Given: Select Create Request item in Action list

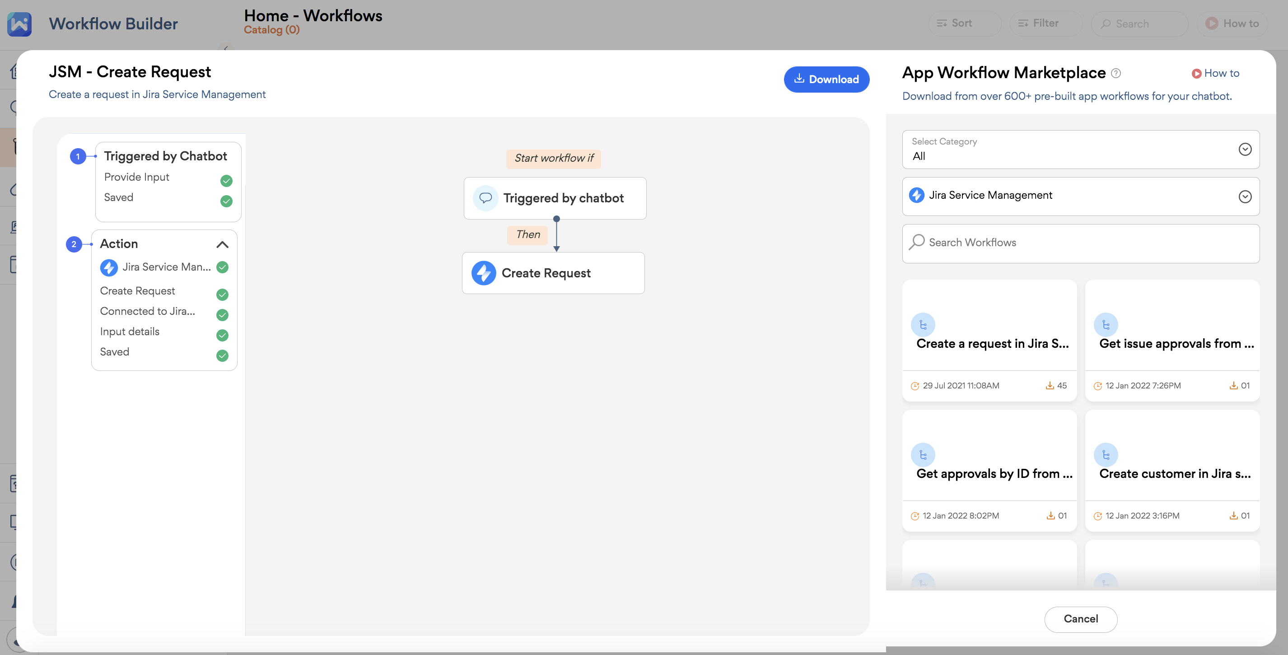Looking at the screenshot, I should coord(137,291).
